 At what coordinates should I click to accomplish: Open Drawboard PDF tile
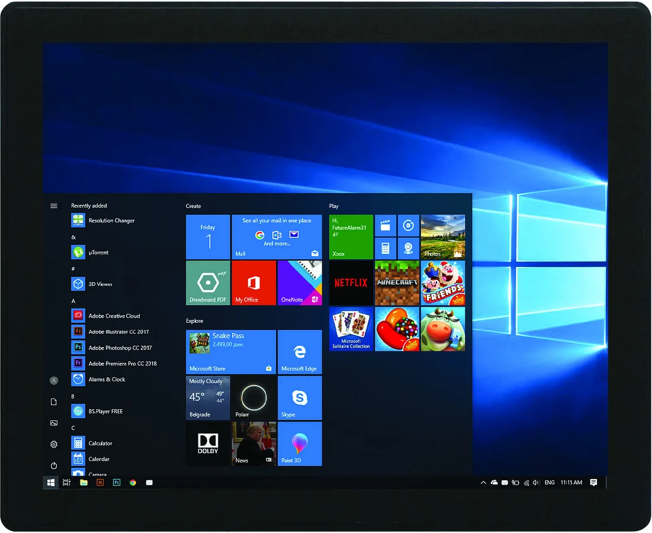pos(208,282)
